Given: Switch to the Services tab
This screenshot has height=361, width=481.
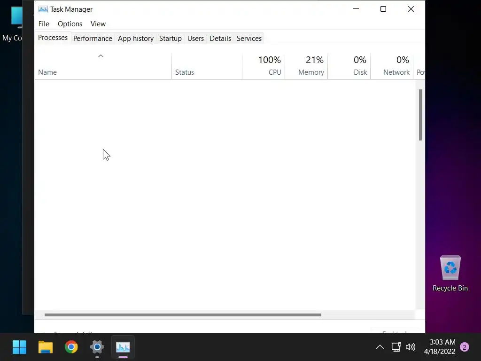Looking at the screenshot, I should pos(249,39).
